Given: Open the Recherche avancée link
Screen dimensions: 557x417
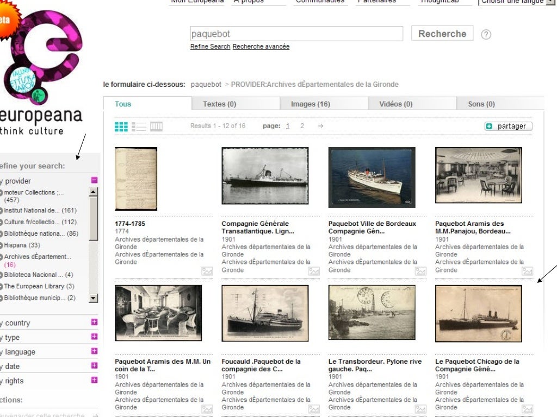Looking at the screenshot, I should 261,47.
